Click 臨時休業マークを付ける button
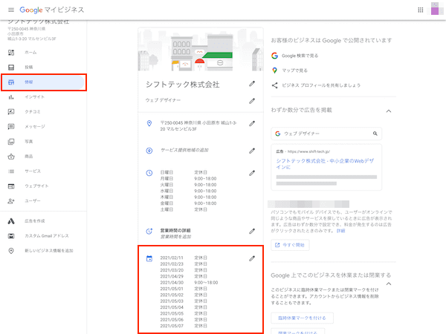The image size is (446, 334). coord(302,318)
